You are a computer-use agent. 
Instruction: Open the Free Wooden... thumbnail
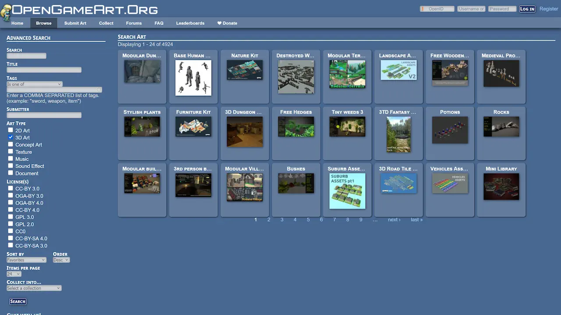point(450,73)
